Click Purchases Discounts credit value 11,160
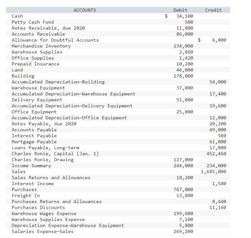The height and width of the screenshot is (238, 251). (x=218, y=208)
